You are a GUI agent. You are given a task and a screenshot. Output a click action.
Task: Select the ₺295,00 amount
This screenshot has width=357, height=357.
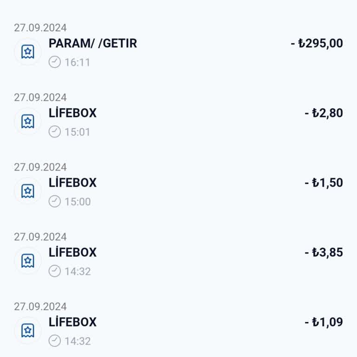pyautogui.click(x=317, y=43)
